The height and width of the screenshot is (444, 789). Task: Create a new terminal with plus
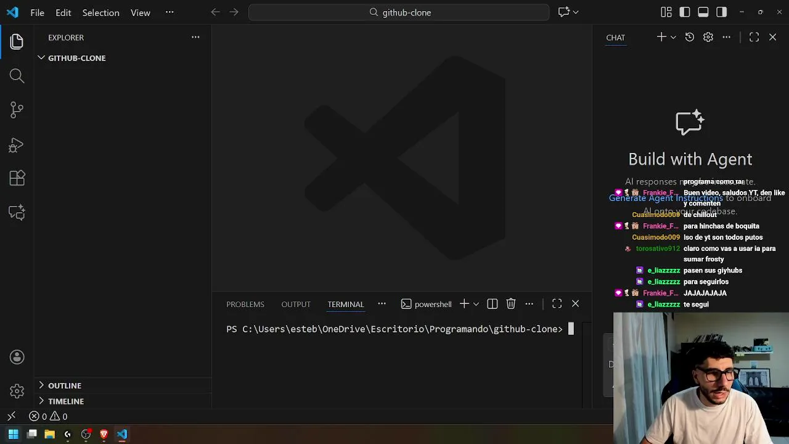464,303
